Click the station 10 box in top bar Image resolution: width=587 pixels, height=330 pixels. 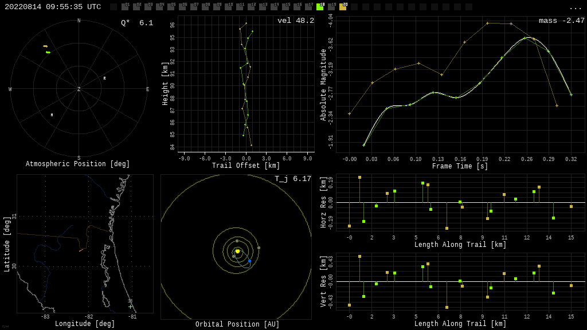click(228, 7)
